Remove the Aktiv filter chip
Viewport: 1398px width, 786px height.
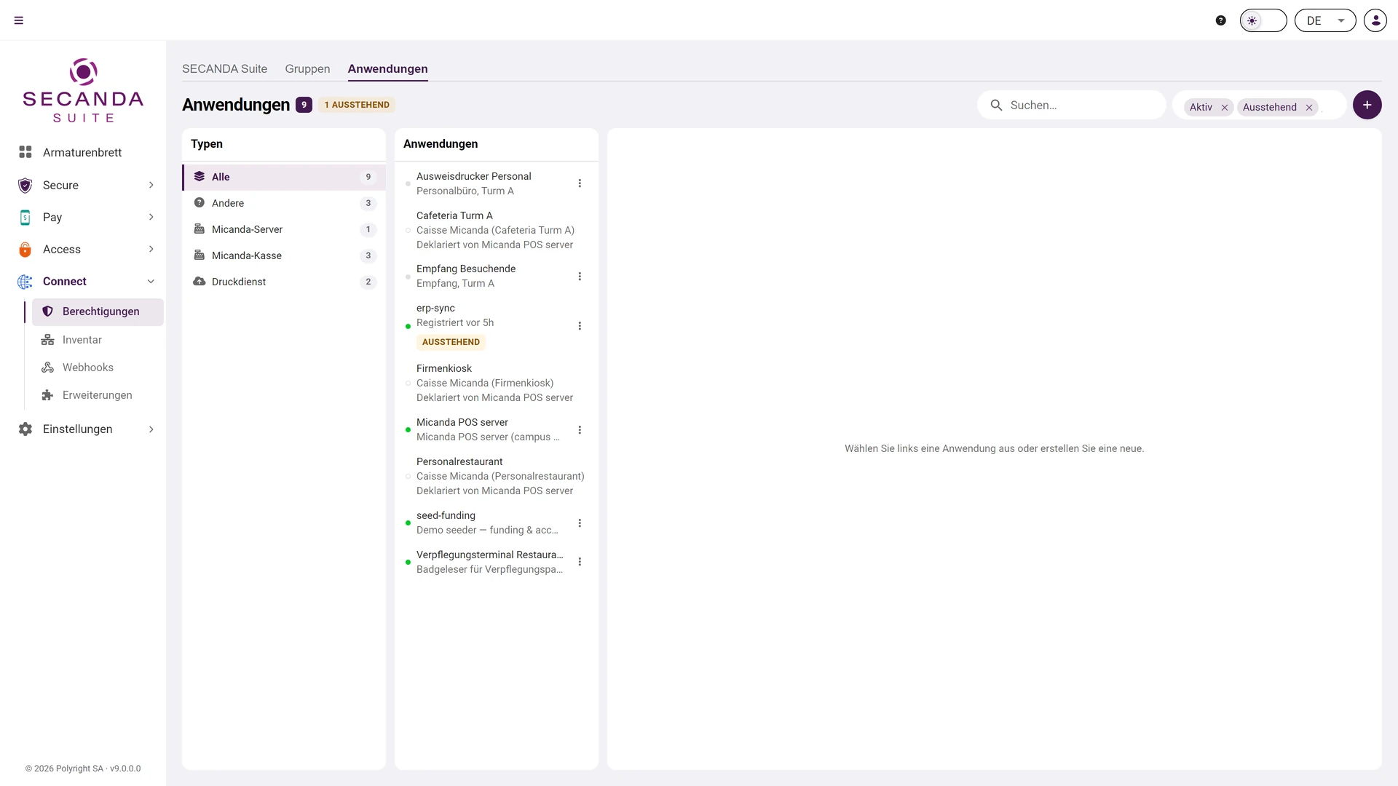click(x=1225, y=108)
